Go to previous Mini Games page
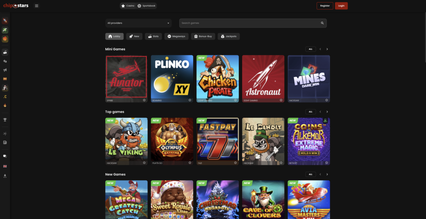This screenshot has height=219, width=426. click(320, 49)
